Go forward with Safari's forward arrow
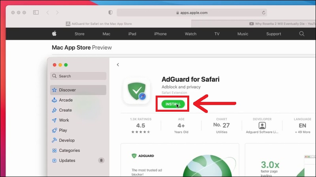316x177 pixels. pyautogui.click(x=57, y=13)
